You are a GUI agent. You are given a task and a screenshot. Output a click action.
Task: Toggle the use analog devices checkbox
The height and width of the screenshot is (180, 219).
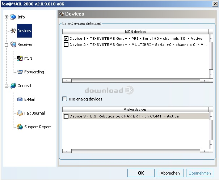coord(65,99)
